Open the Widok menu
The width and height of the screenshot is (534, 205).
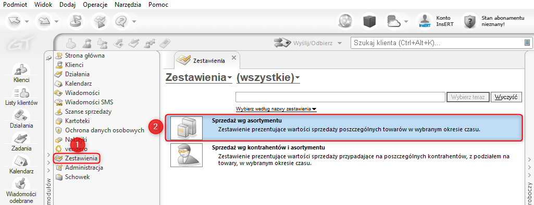coord(44,5)
